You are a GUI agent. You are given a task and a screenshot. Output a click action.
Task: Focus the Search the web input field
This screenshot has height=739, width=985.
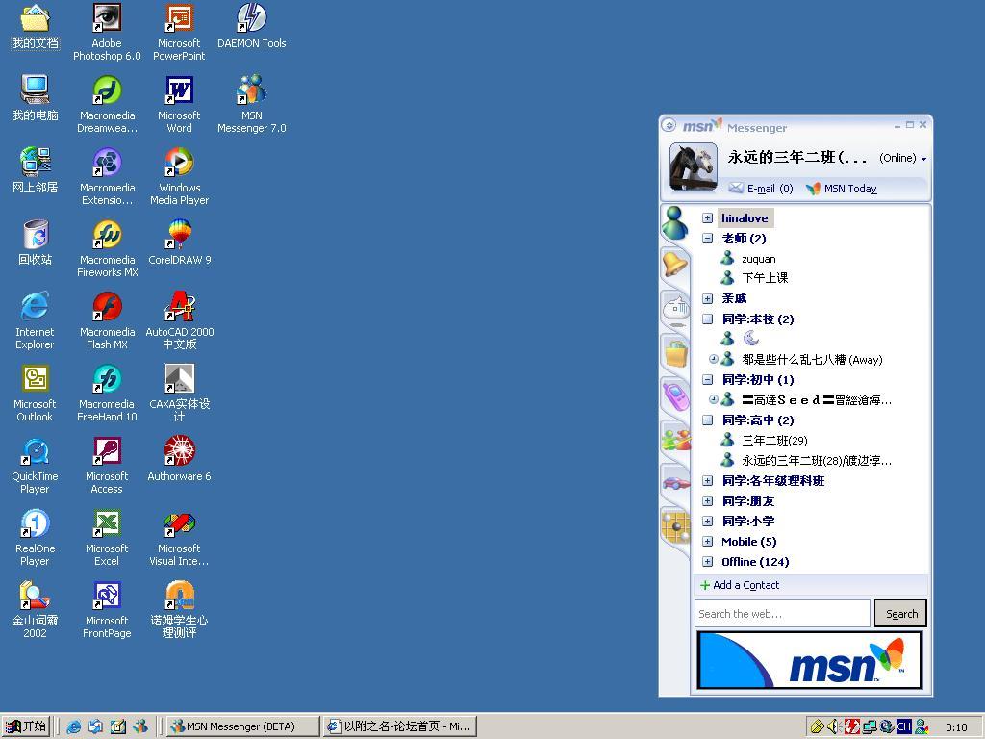tap(782, 614)
